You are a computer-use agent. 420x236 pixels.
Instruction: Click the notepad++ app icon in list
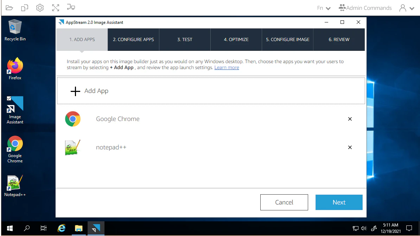pyautogui.click(x=73, y=147)
